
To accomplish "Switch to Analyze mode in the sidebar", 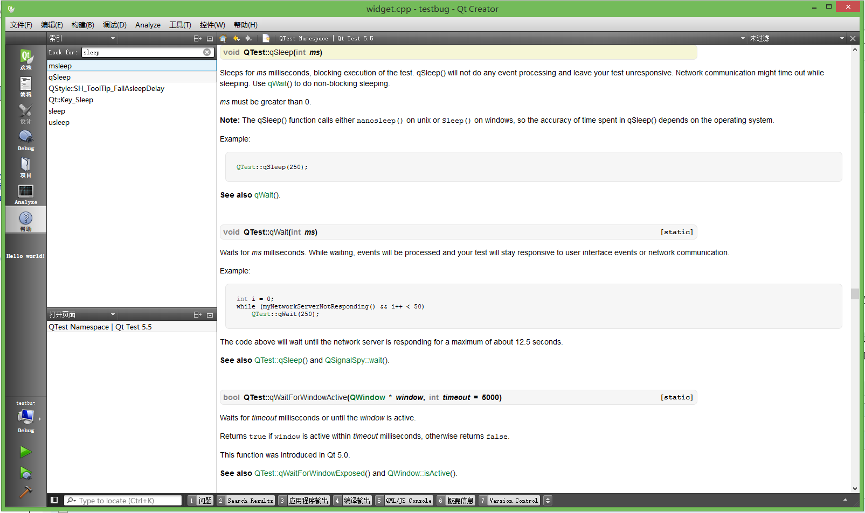I will click(26, 194).
